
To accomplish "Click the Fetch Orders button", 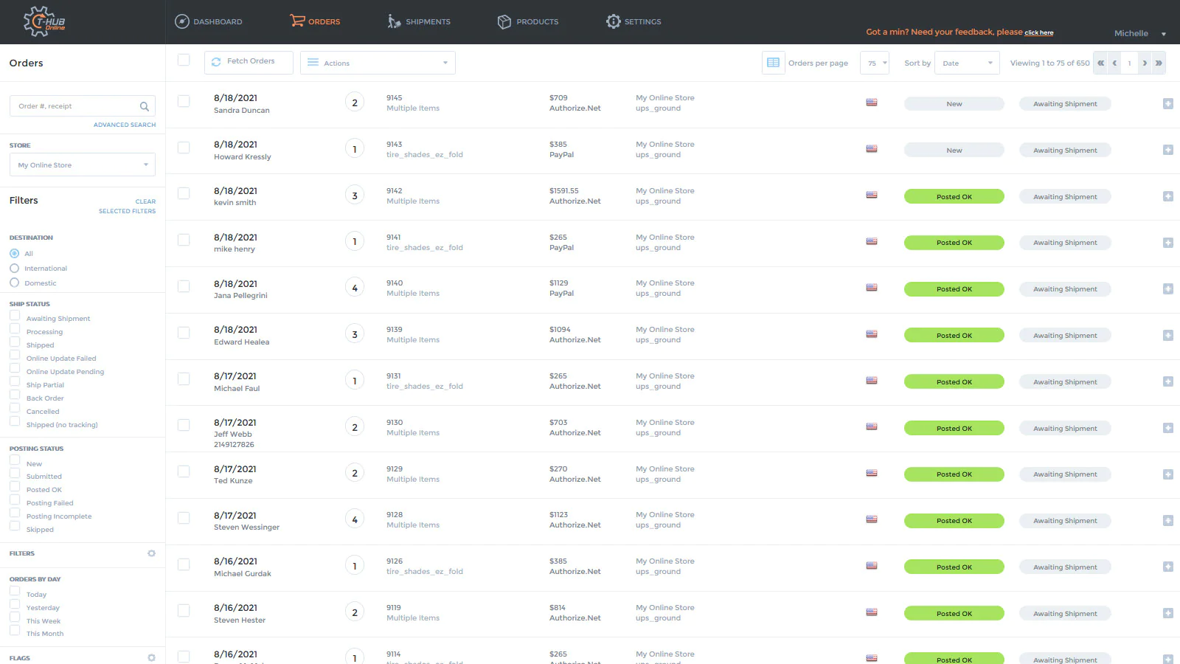I will pos(249,62).
